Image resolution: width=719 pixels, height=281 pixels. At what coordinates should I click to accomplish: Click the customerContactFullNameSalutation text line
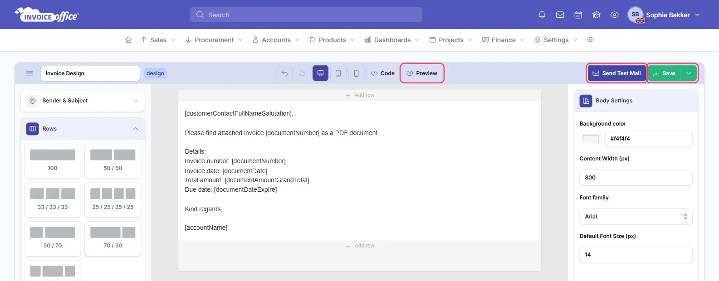tap(239, 113)
